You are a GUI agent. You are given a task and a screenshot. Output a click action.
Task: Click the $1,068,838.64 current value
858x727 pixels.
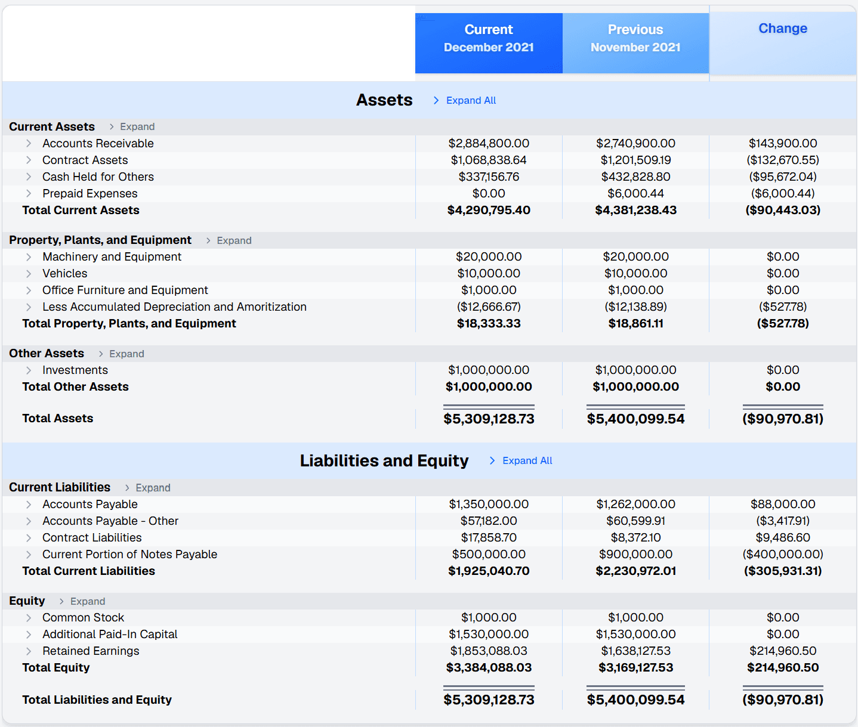coord(489,160)
